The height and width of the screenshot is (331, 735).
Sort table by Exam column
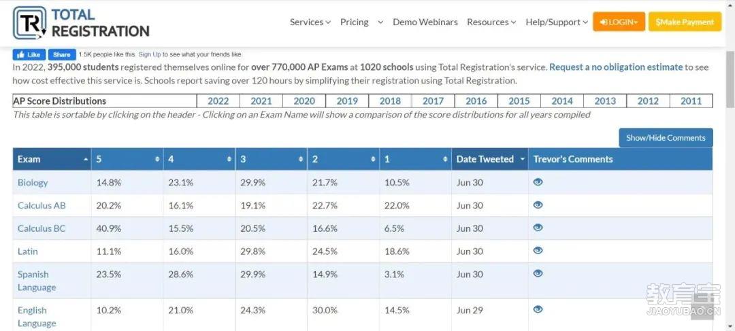[x=52, y=159]
